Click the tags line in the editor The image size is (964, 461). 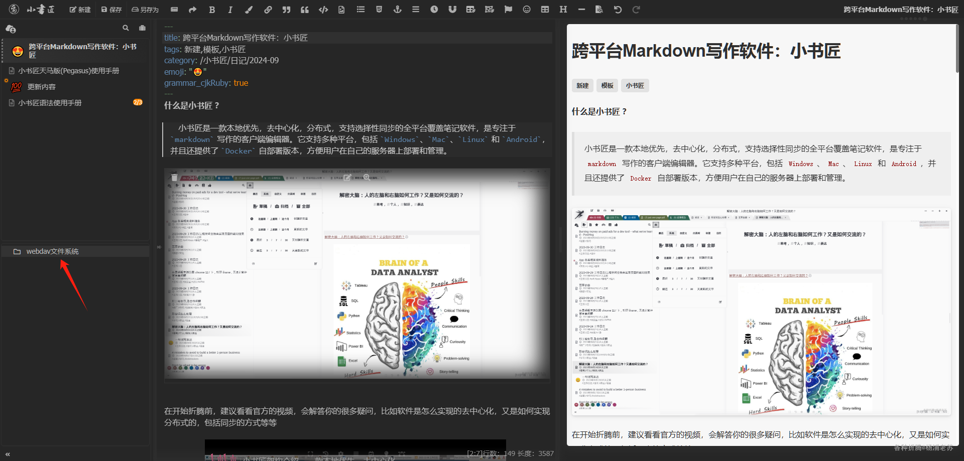coord(205,49)
